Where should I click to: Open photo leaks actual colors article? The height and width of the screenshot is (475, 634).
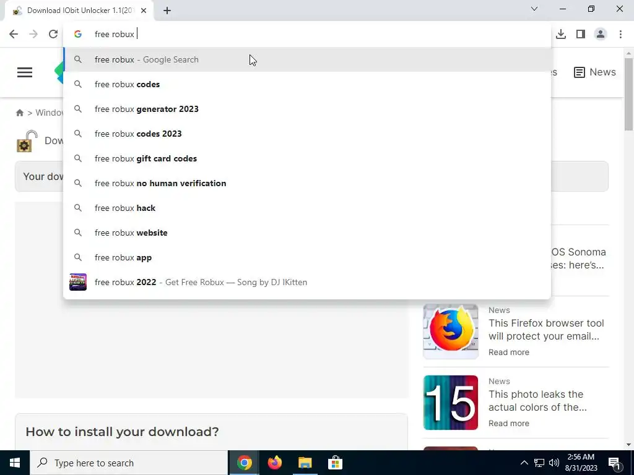pos(538,401)
